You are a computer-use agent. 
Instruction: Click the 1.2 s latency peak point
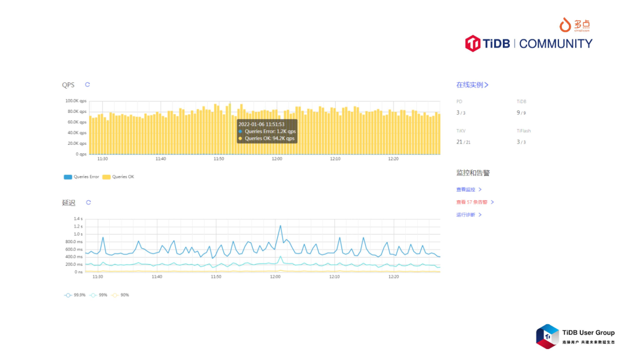(281, 226)
